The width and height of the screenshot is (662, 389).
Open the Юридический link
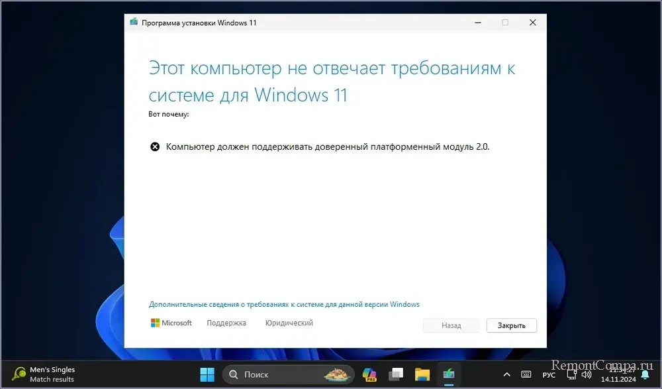click(x=289, y=323)
